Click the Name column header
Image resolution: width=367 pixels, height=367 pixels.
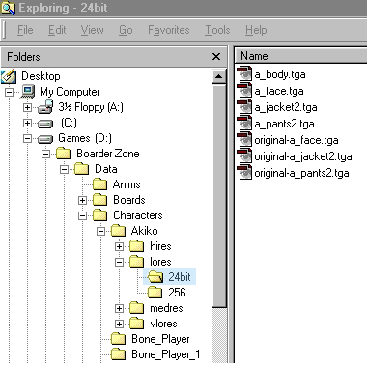tap(301, 56)
